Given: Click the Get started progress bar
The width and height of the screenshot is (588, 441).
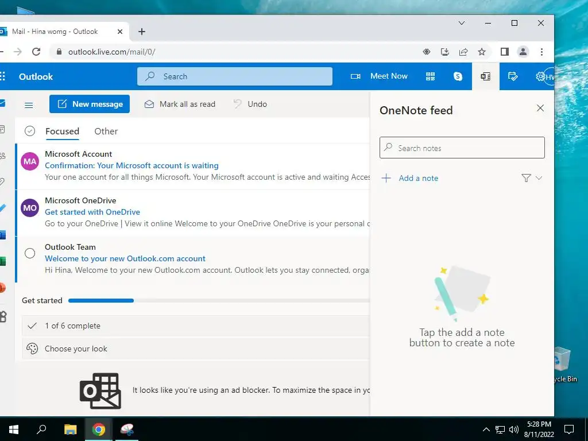Looking at the screenshot, I should (219, 300).
